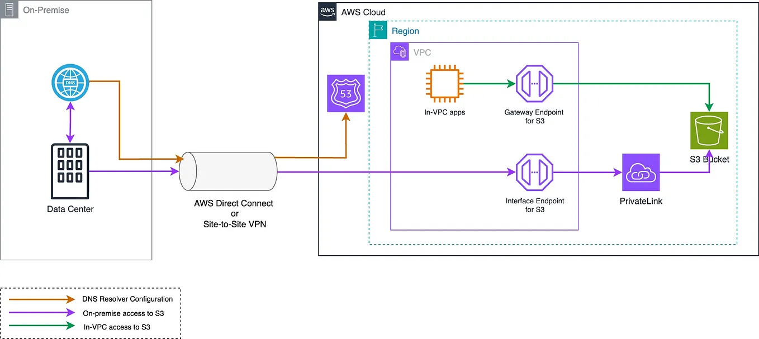Click the AWS Direct Connect tunnel shape
Viewport: 759px width, 339px height.
227,171
